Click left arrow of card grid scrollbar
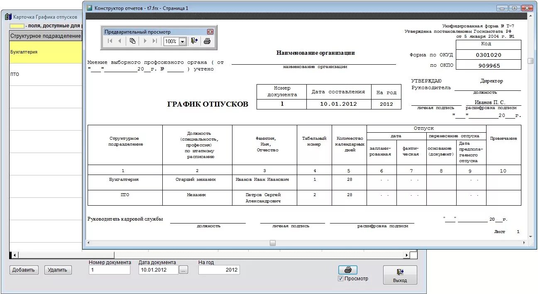Image resolution: width=538 pixels, height=294 pixels. pyautogui.click(x=15, y=255)
